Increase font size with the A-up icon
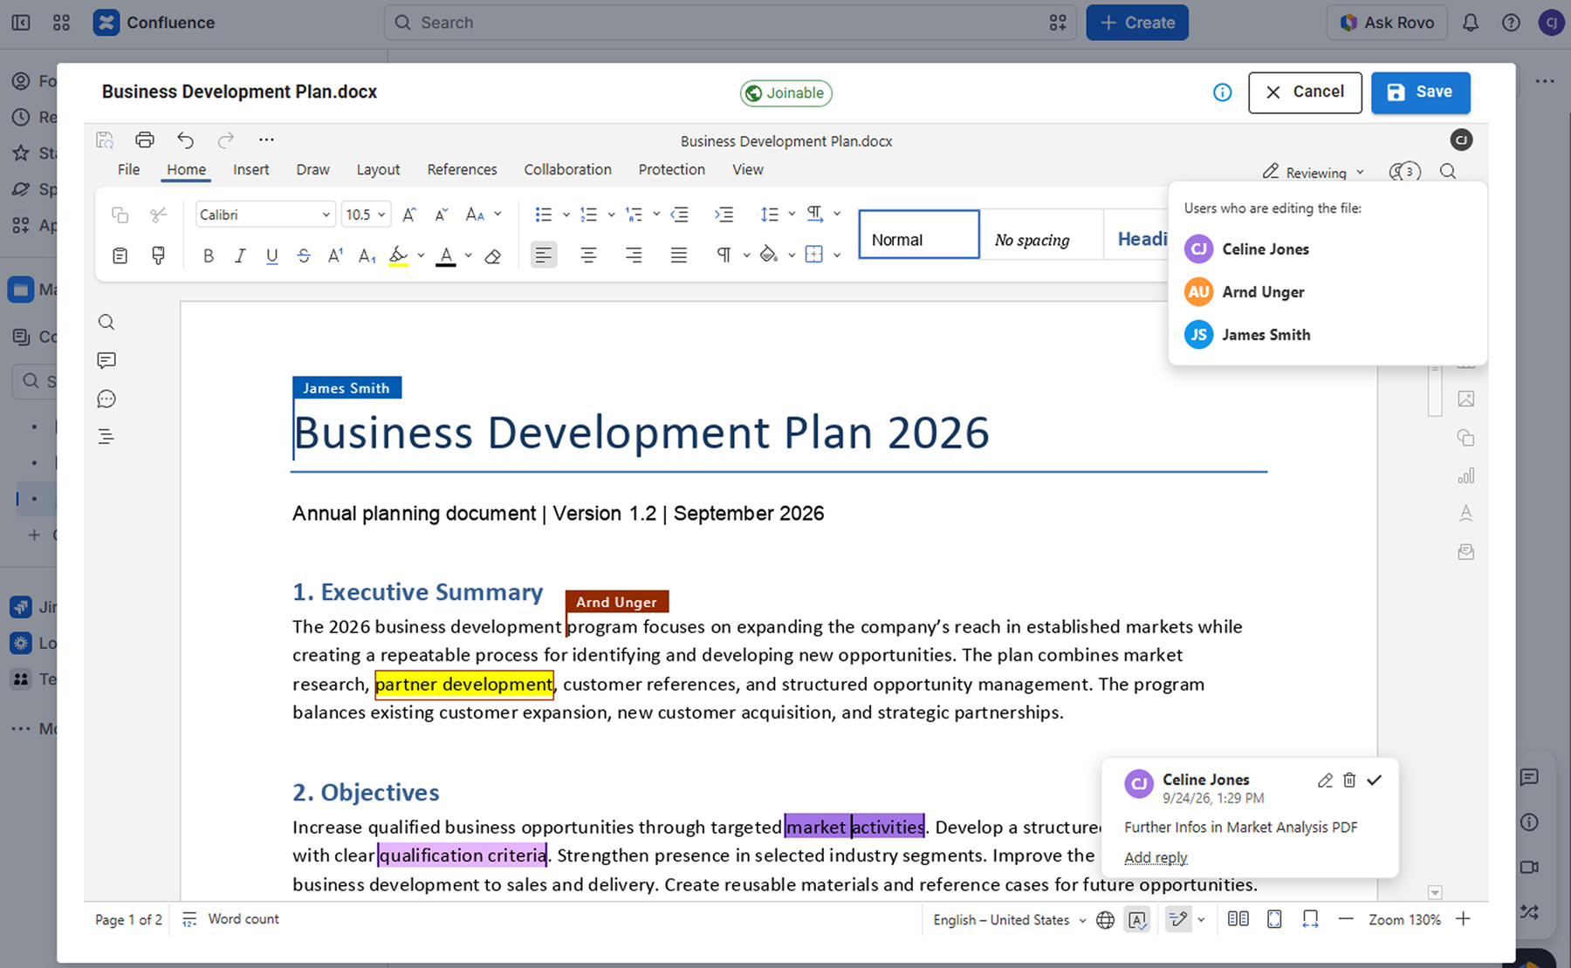The height and width of the screenshot is (968, 1571). click(x=409, y=215)
